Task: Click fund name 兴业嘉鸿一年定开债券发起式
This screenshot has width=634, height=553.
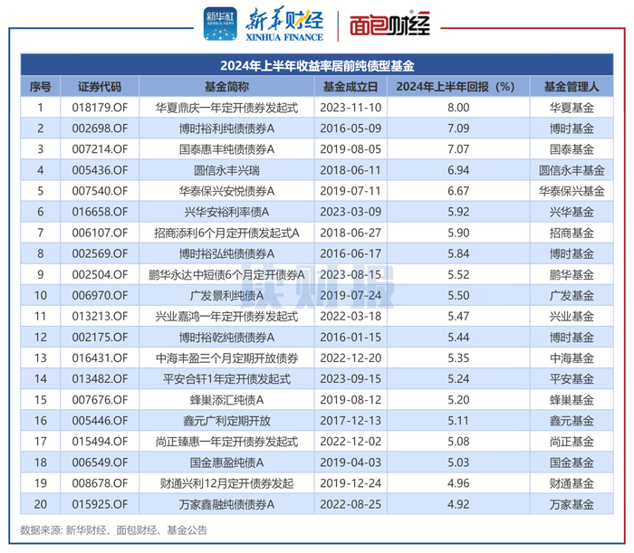Action: coord(226,316)
